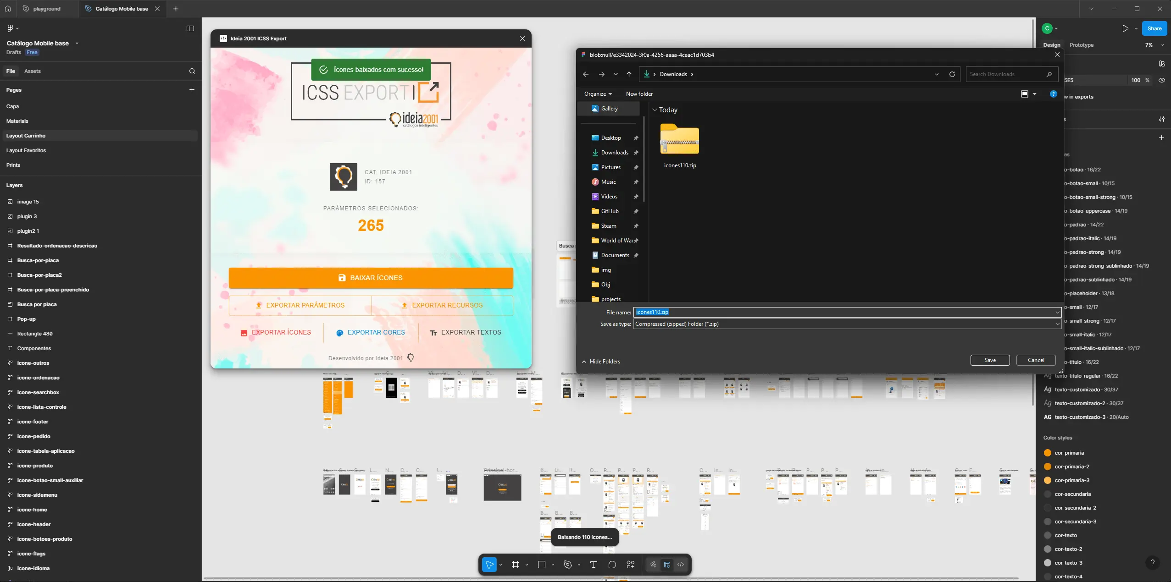Click the BAIXAR ÍCONES button
Image resolution: width=1171 pixels, height=582 pixels.
click(x=371, y=278)
